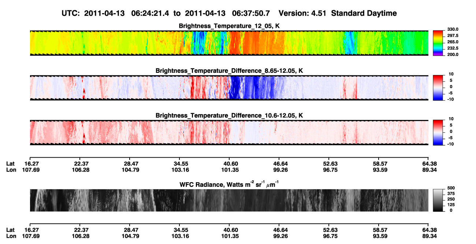
Task: Click the "Brightness_Temperature_12_05, K" panel title
Action: pos(229,26)
